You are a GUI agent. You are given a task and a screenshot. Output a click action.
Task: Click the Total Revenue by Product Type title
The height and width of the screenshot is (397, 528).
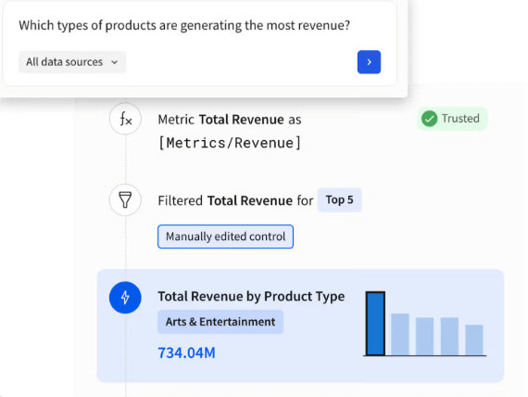click(251, 296)
